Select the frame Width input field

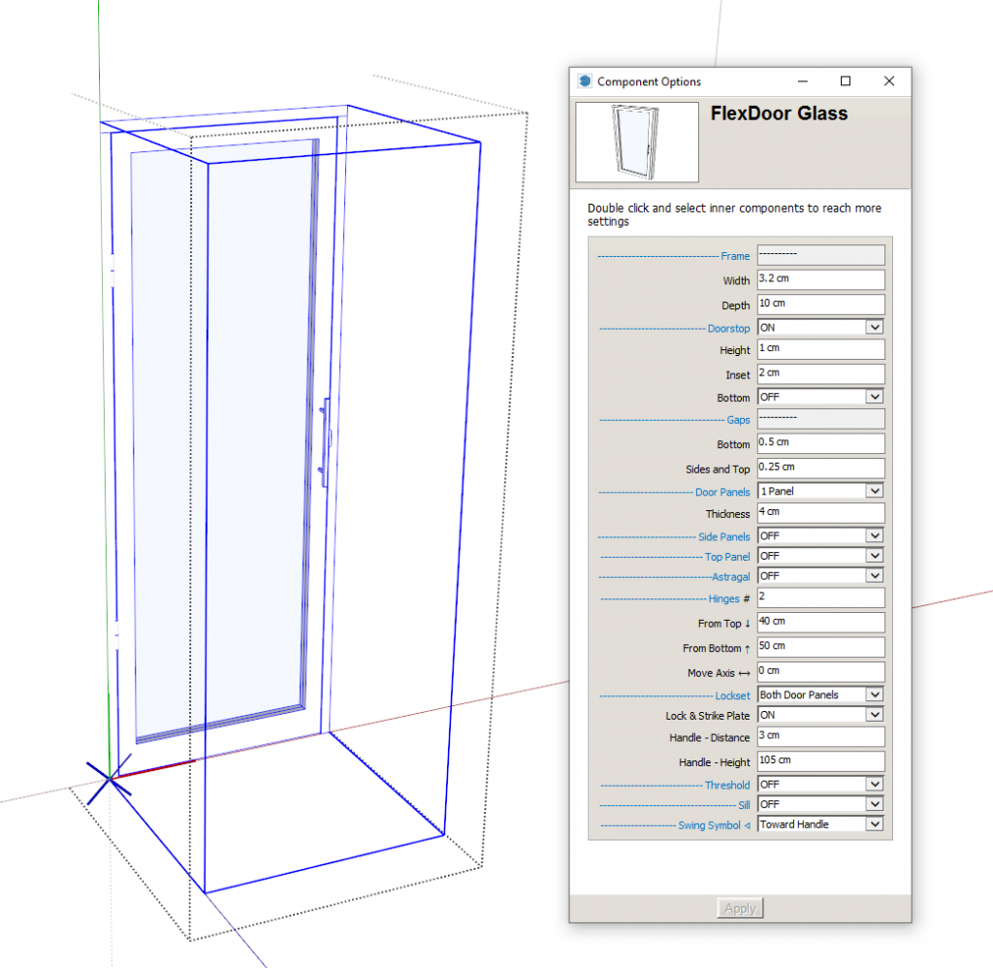[820, 279]
